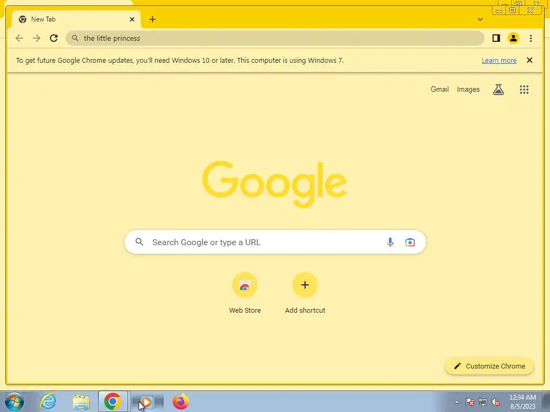Open the profile avatar menu
Screen dimensions: 550x412
513,38
